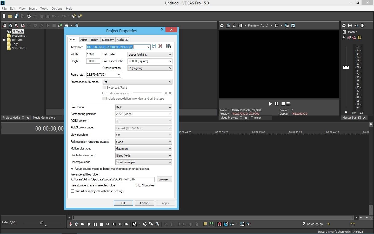Open Project Properties gear icon in main toolbar
The width and height of the screenshot is (374, 234).
point(29,16)
